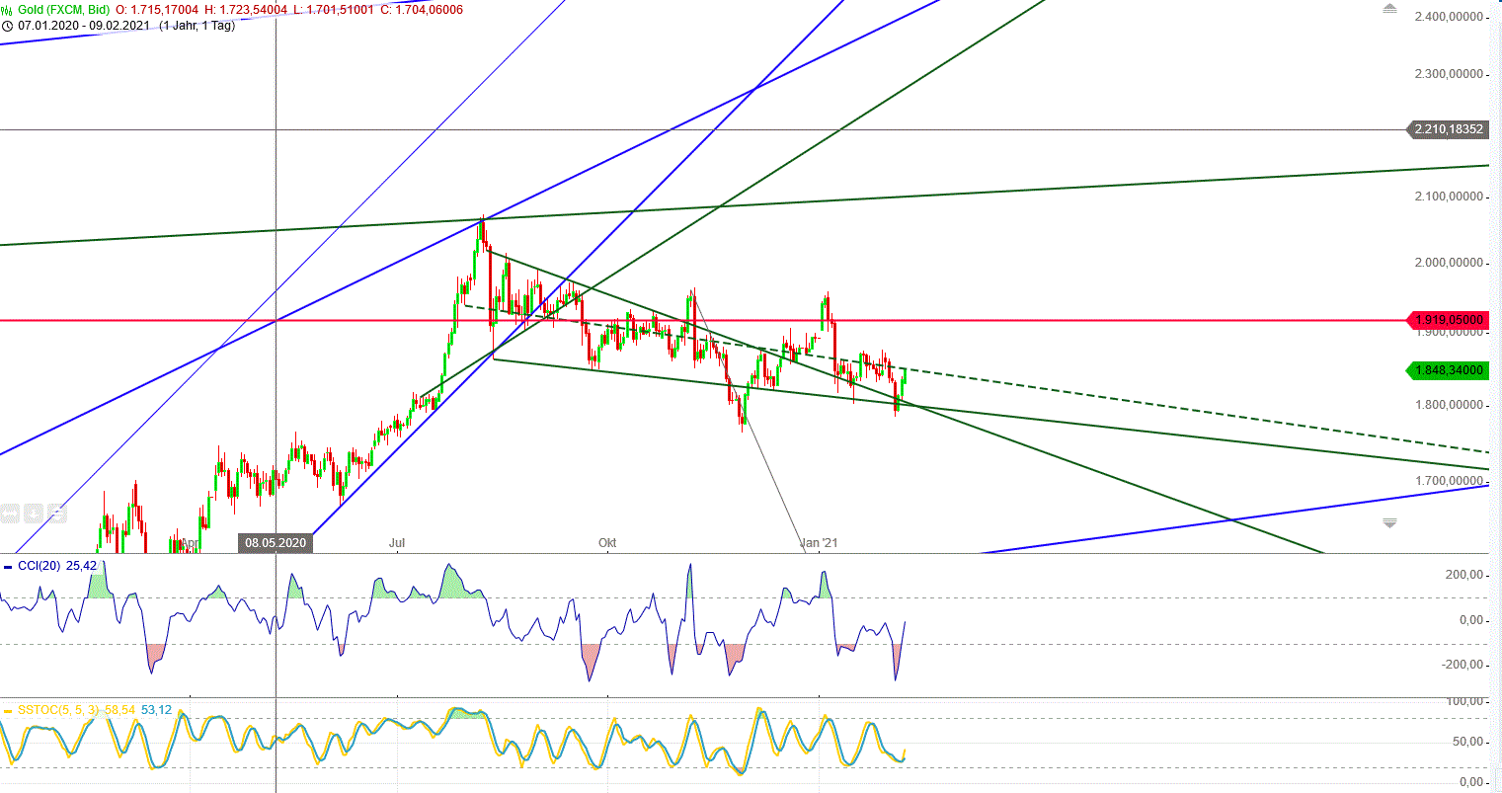The height and width of the screenshot is (793, 1502).
Task: Click the CCI value 25,42
Action: [81, 567]
